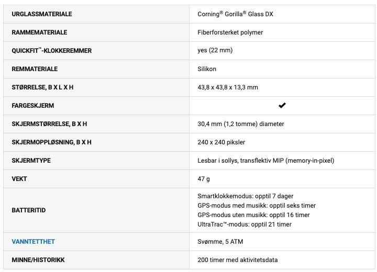Click the 200 timer med aktivitetsdata value

point(238,260)
